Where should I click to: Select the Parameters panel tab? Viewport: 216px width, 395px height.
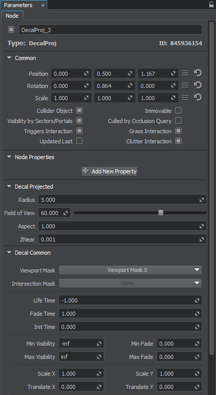18,5
